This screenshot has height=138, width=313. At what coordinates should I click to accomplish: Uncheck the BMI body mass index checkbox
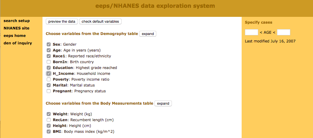49,132
